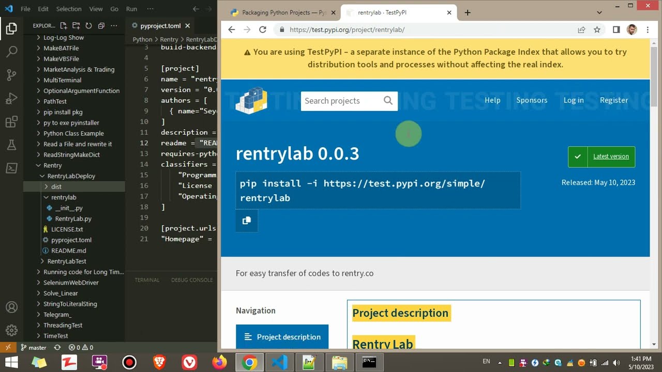Click the VS Code go back arrow in title bar
The image size is (662, 372).
[x=196, y=9]
